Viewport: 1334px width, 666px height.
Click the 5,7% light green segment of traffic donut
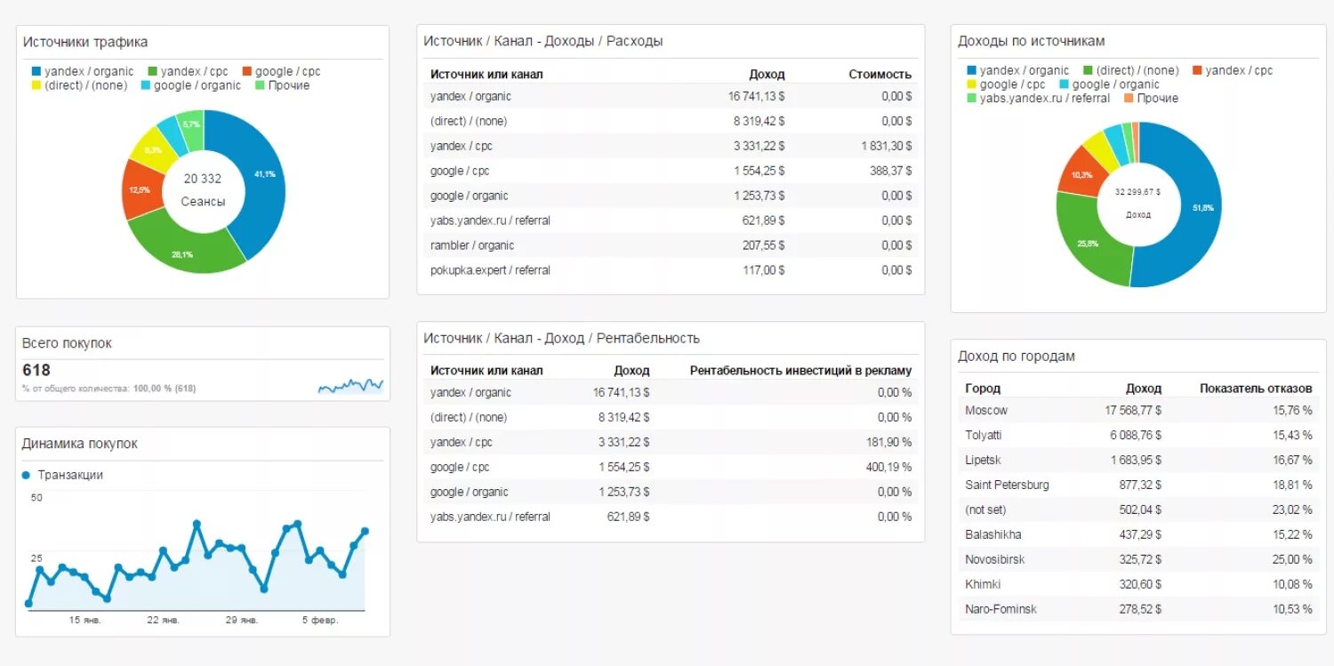point(191,124)
